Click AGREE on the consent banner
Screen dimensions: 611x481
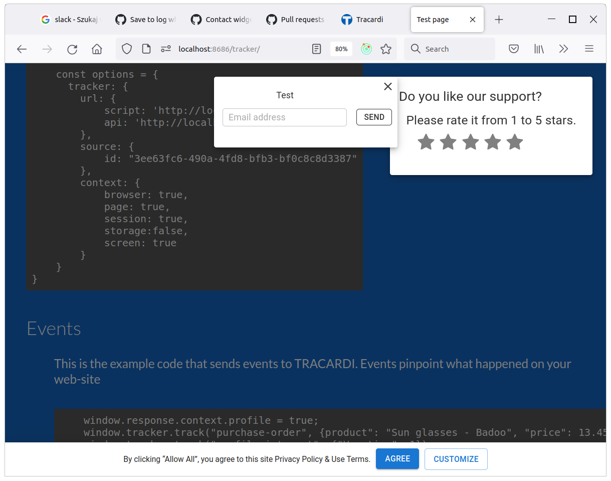tap(397, 458)
